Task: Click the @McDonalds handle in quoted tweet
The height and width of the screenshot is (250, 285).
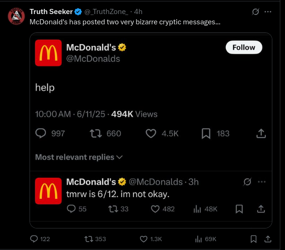Action: click(x=93, y=59)
